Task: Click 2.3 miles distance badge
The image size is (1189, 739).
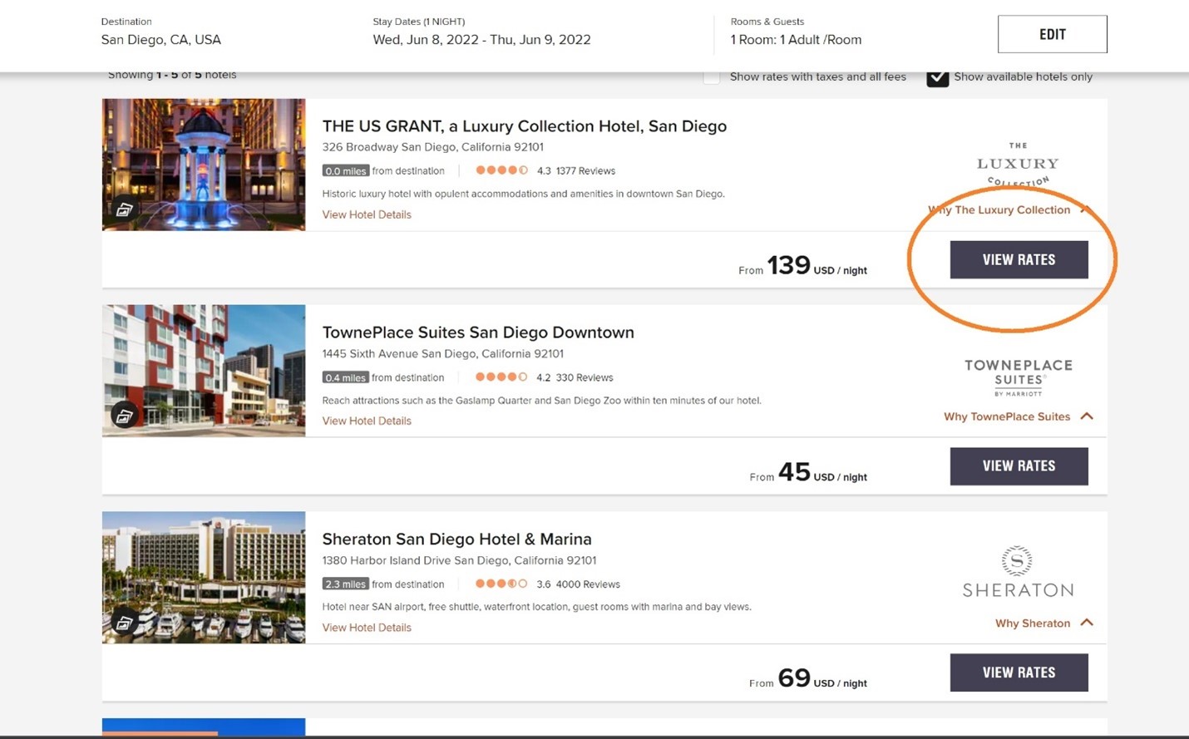Action: pyautogui.click(x=345, y=584)
